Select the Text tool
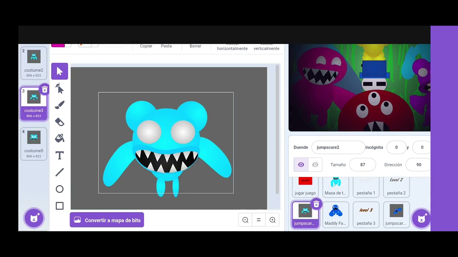The width and height of the screenshot is (458, 257). (59, 155)
